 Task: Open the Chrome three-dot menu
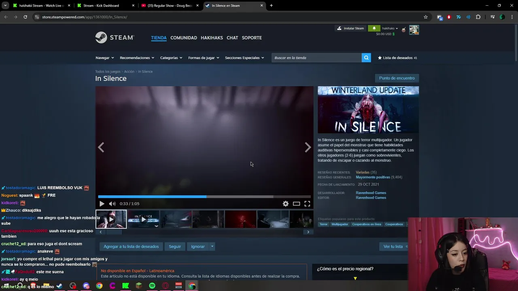[512, 17]
